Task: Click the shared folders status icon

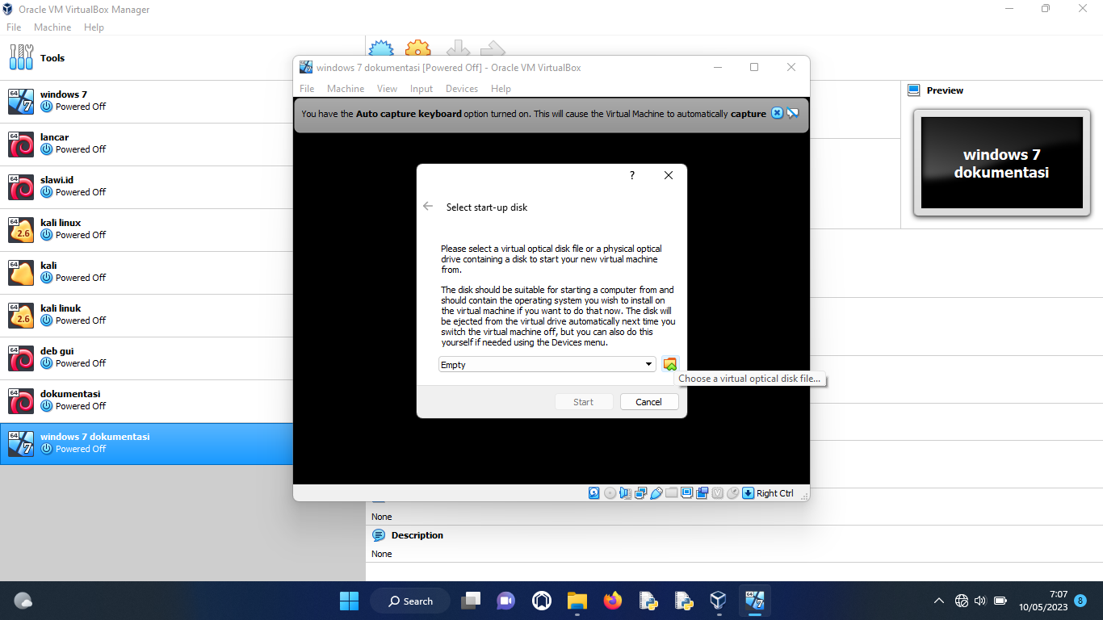Action: point(671,493)
